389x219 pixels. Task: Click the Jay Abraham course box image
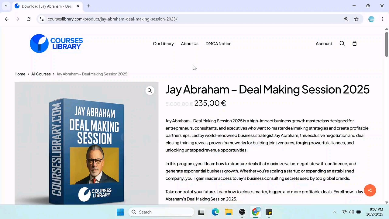[87, 144]
